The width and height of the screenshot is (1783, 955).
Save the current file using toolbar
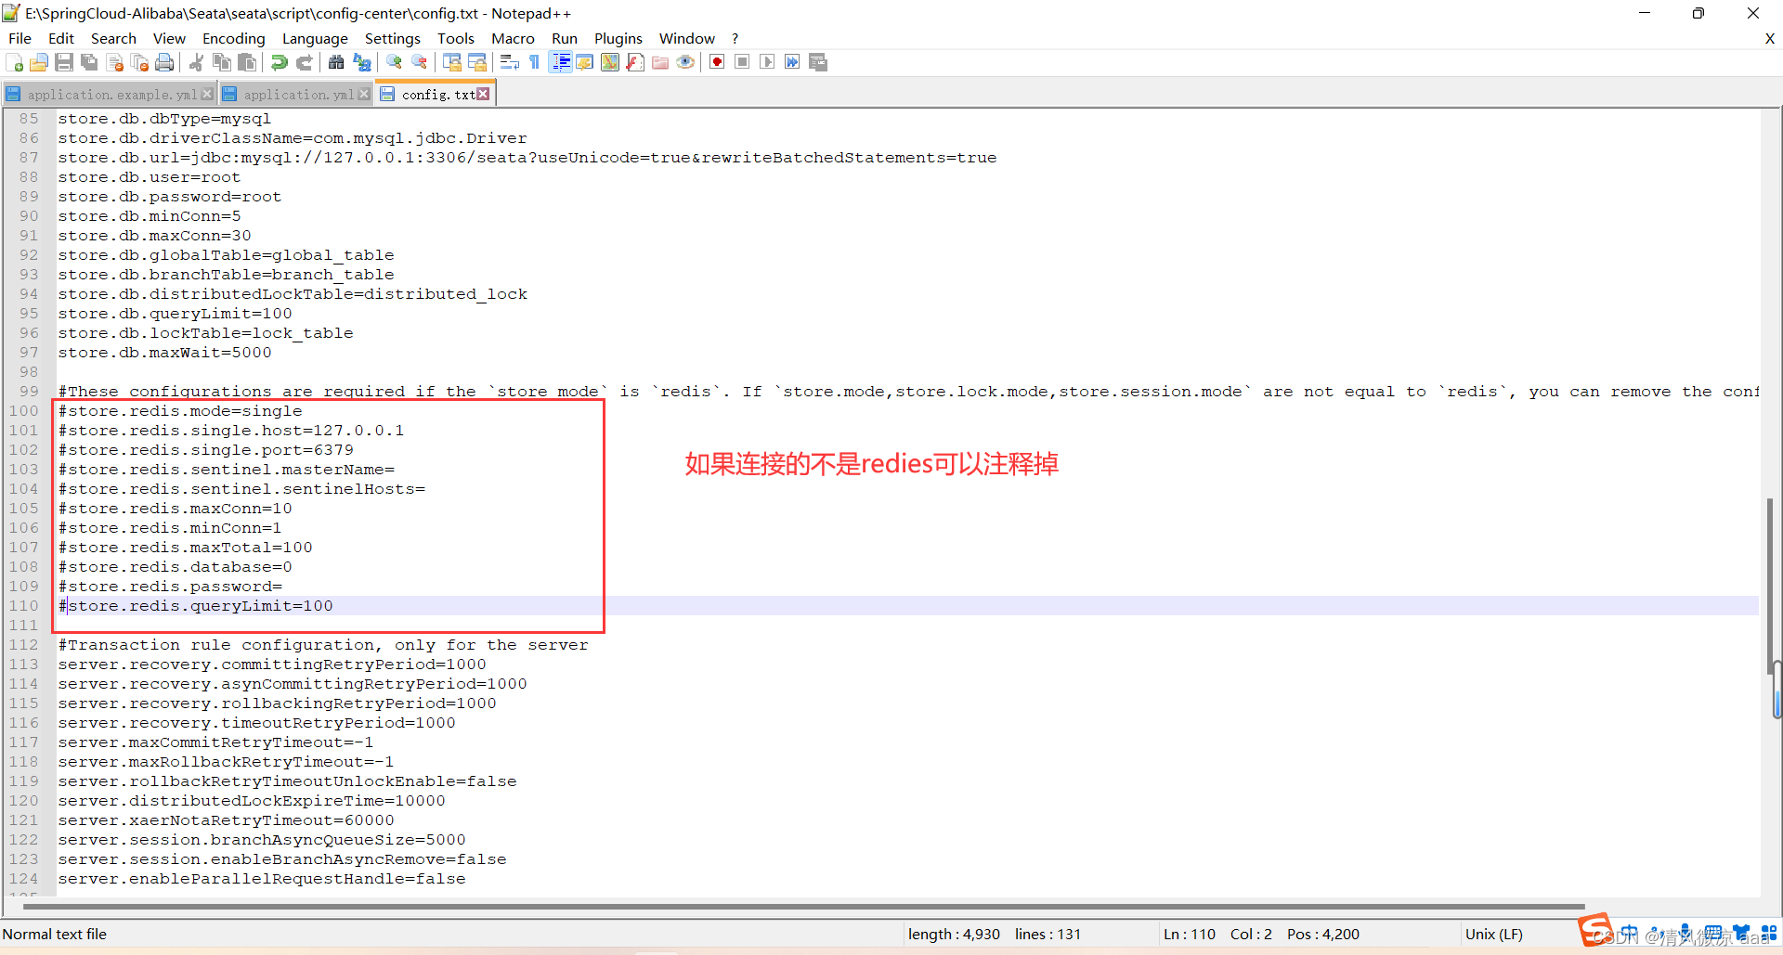click(64, 62)
